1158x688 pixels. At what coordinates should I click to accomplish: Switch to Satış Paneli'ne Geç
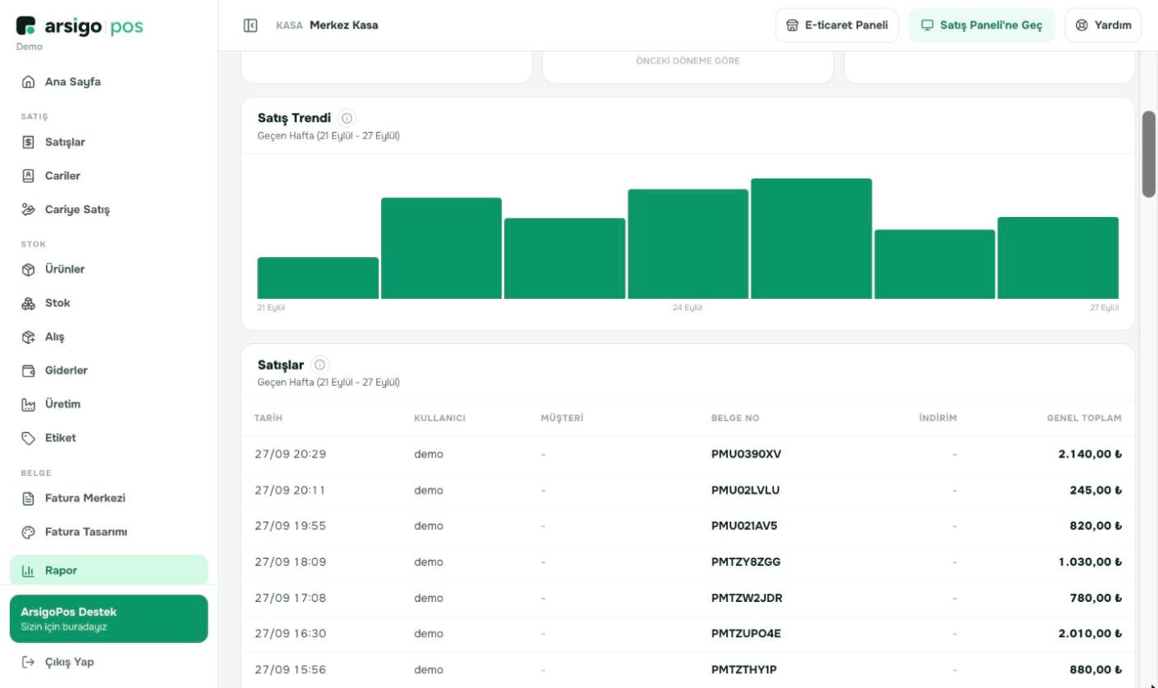pos(982,25)
